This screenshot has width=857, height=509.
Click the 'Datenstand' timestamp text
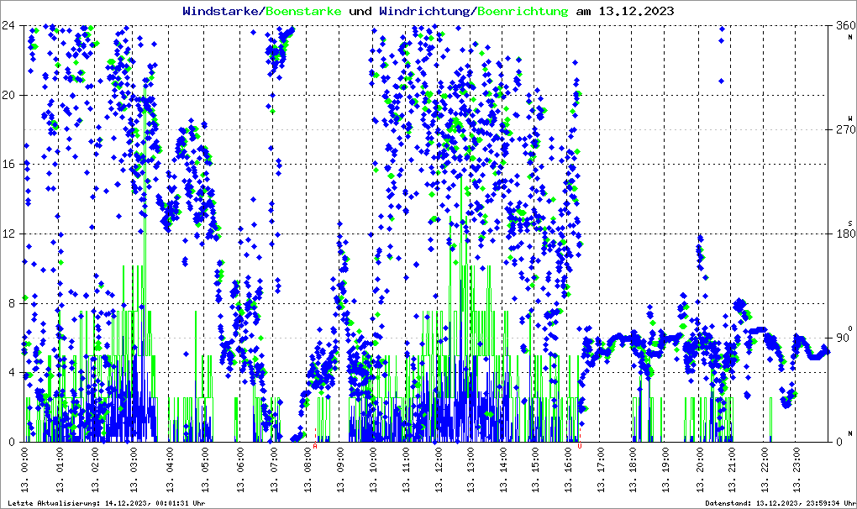point(780,503)
